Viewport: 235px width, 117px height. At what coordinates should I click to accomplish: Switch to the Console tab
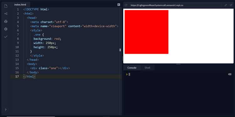pyautogui.click(x=132, y=68)
